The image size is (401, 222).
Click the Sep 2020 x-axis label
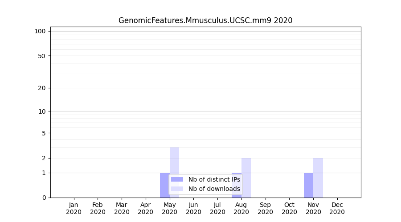click(265, 208)
